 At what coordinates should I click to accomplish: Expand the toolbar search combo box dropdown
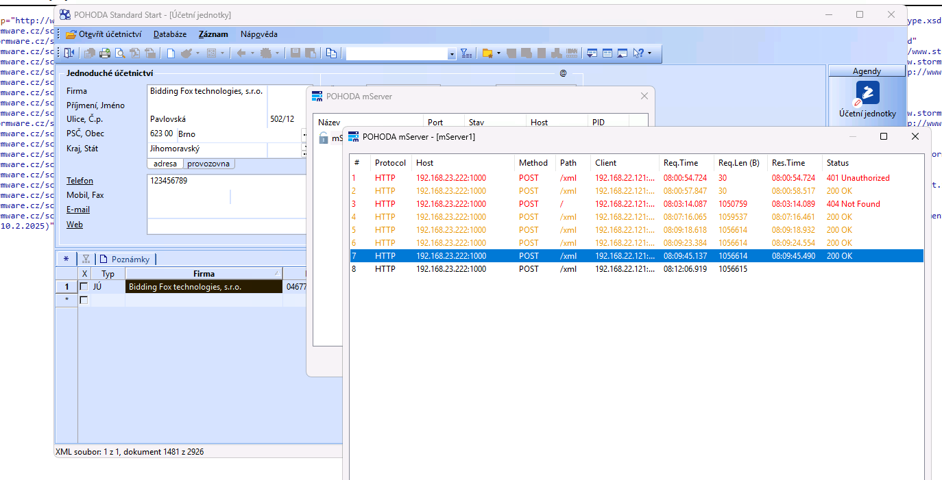click(x=451, y=53)
